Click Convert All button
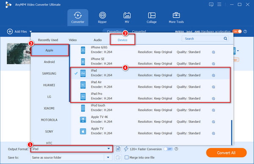The width and height of the screenshot is (254, 164). [226, 153]
